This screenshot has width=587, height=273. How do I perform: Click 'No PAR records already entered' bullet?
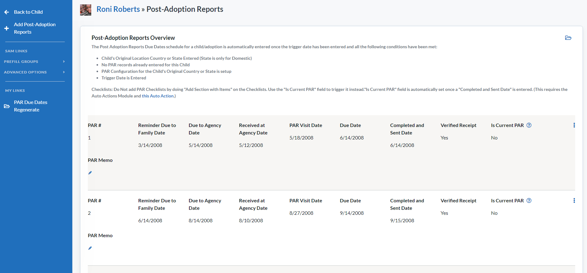pyautogui.click(x=145, y=65)
